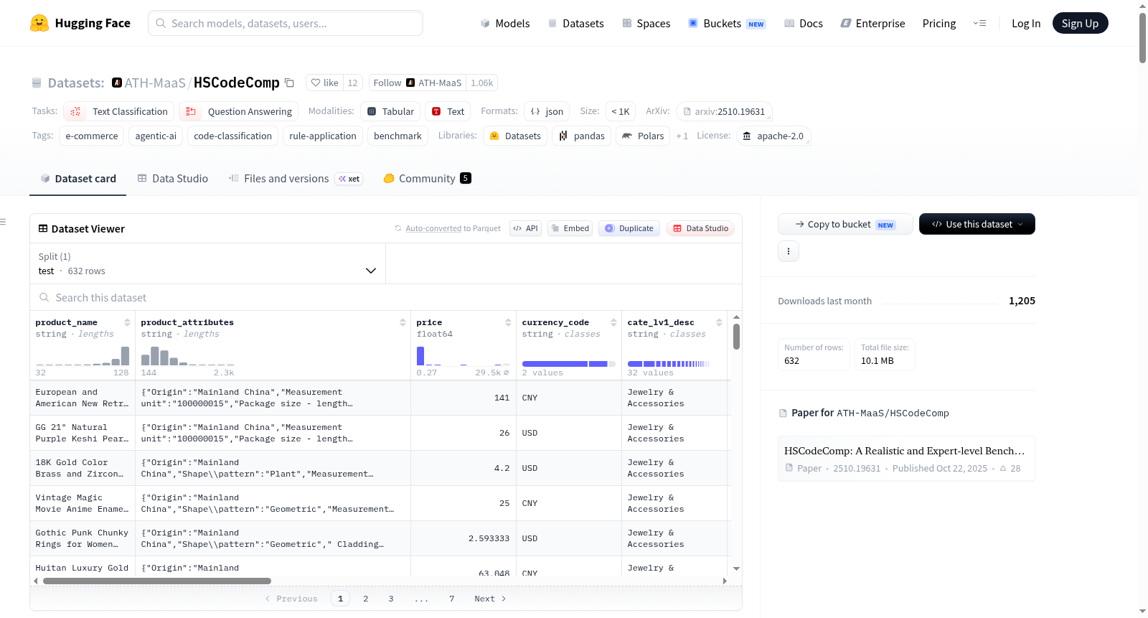Screen dimensions: 1148x618
Task: Click the left sidebar menu lines icon
Action: click(3, 222)
